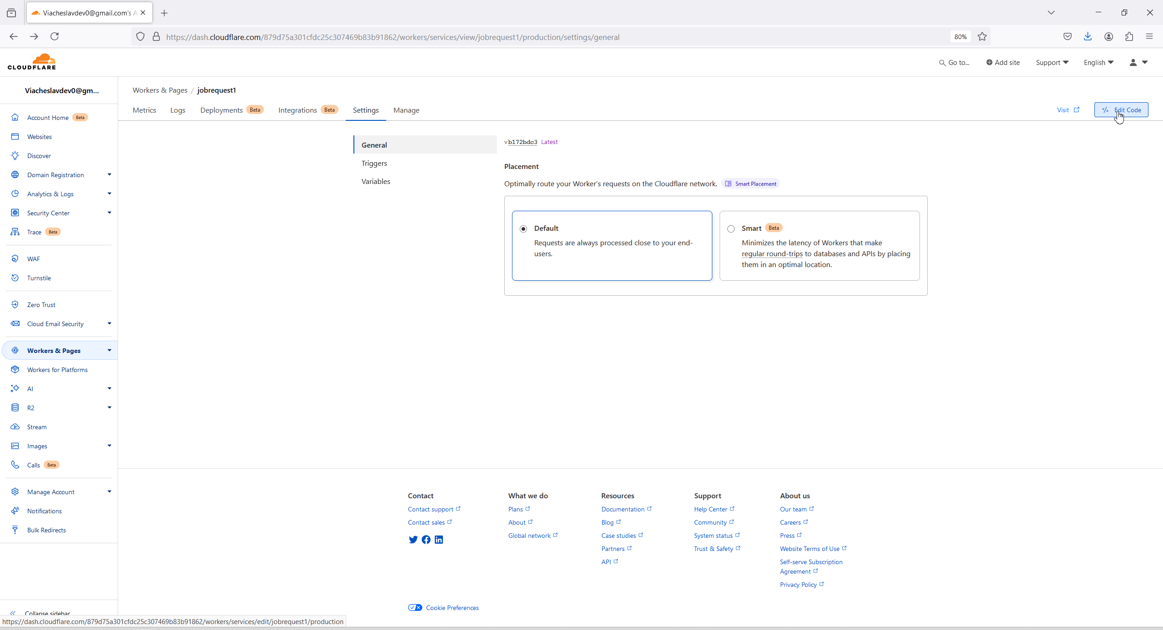Toggle Cookie Preferences switch
Screen dimensions: 1163x630
(415, 608)
